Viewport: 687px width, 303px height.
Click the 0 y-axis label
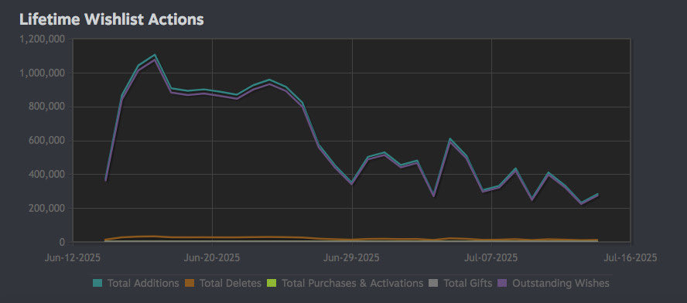tap(63, 242)
